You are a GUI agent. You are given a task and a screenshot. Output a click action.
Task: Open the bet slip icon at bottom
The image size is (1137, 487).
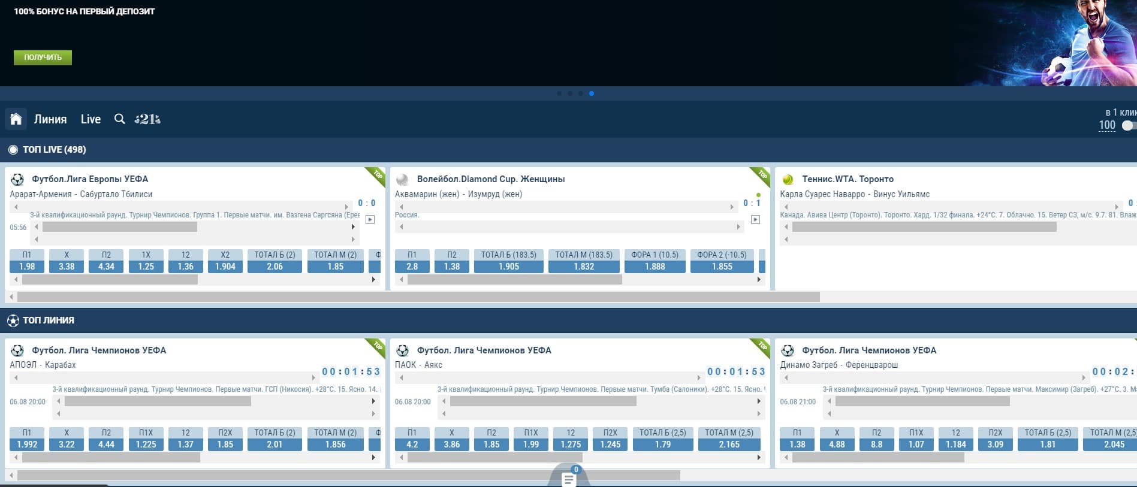click(x=568, y=479)
